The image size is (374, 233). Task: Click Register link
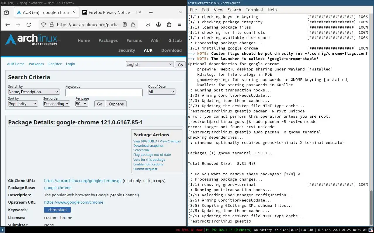55,64
